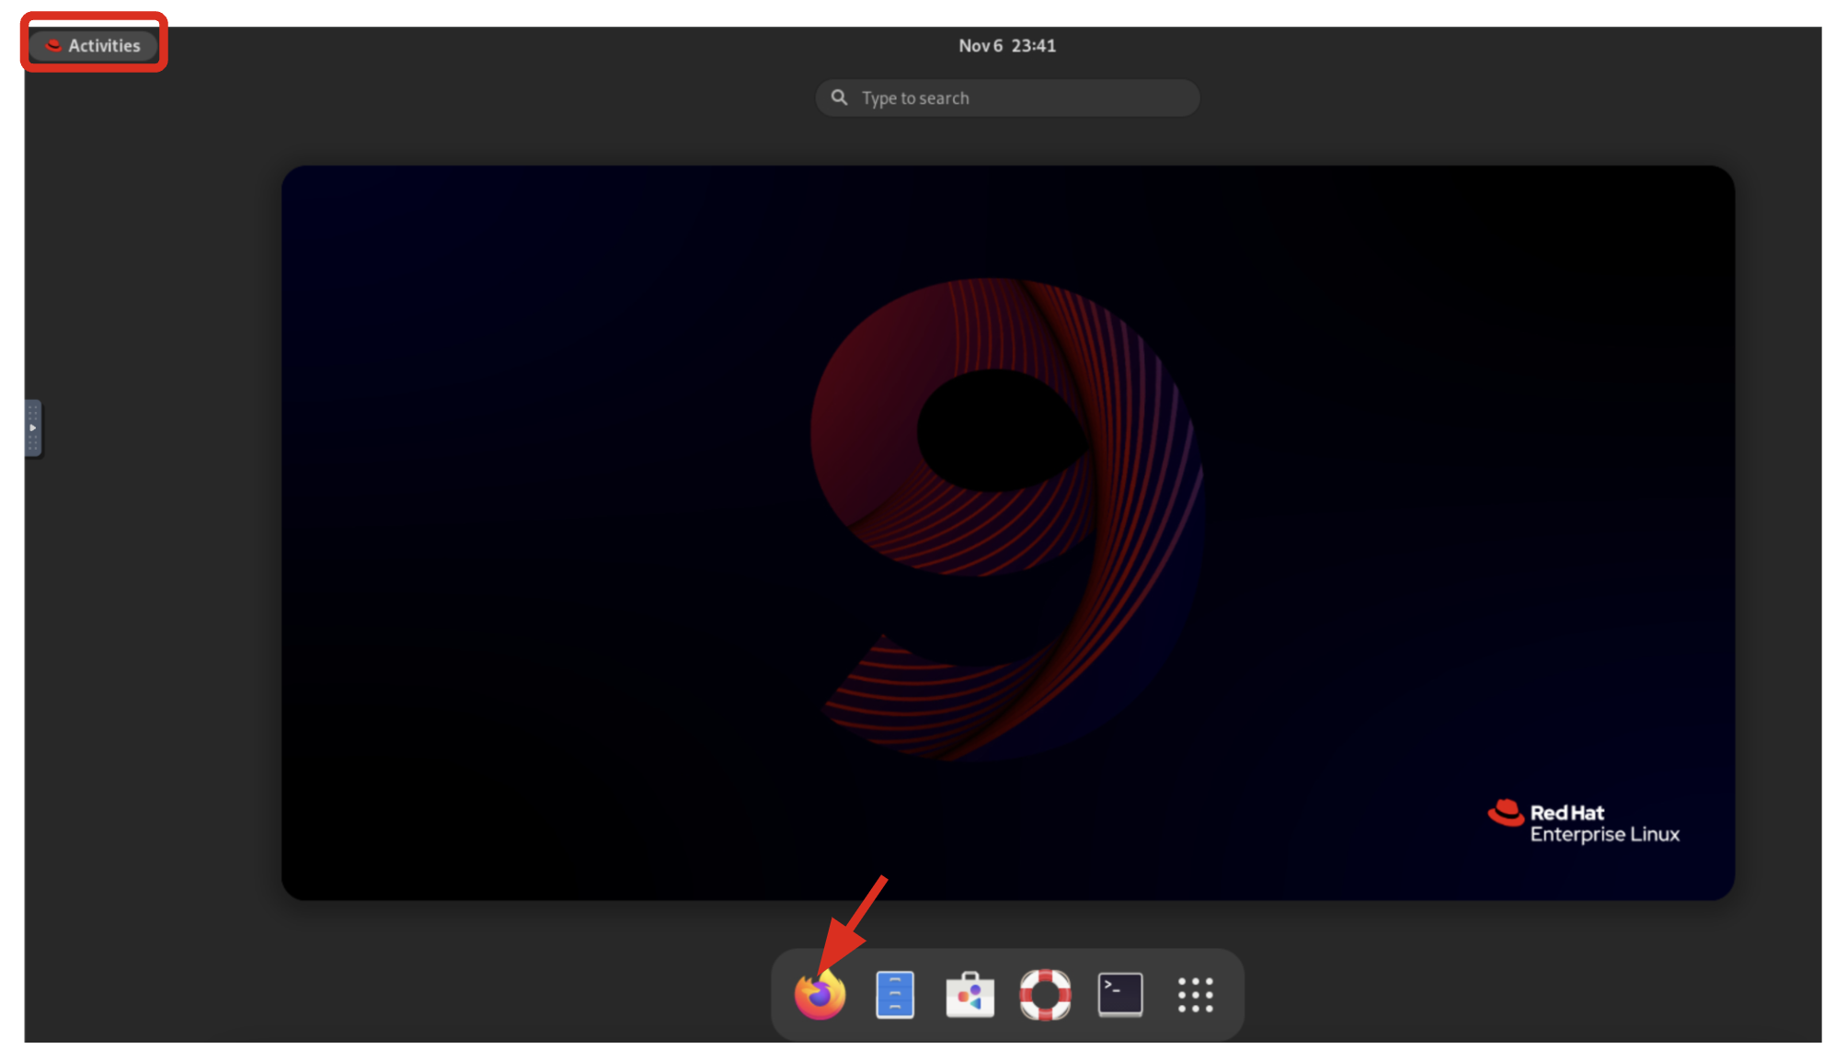The width and height of the screenshot is (1836, 1061).
Task: Open the Files manager in dock
Action: pos(894,995)
